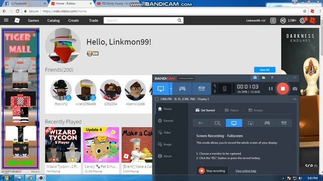Take a screenshot with Bandicam camera icon
This screenshot has width=323, height=181.
(x=295, y=88)
